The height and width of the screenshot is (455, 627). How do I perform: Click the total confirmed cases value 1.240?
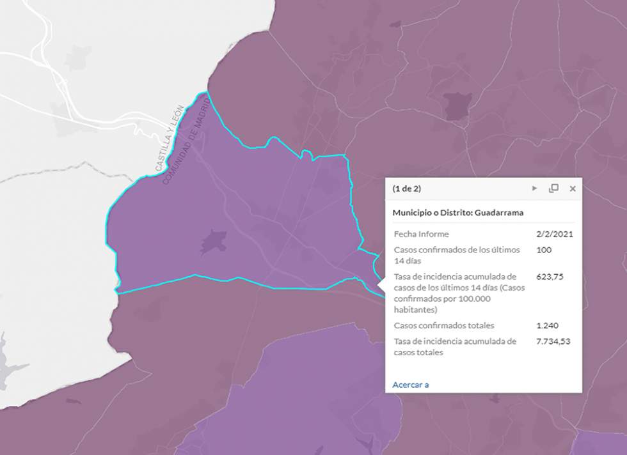tap(548, 325)
